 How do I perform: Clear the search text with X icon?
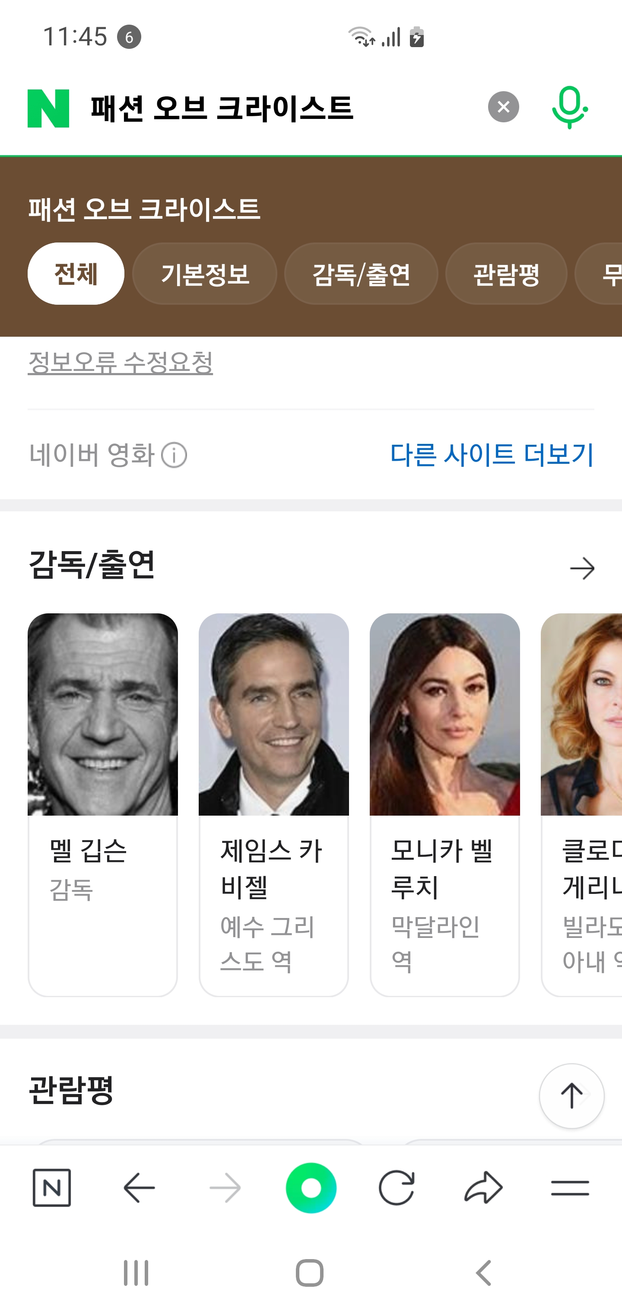[503, 107]
